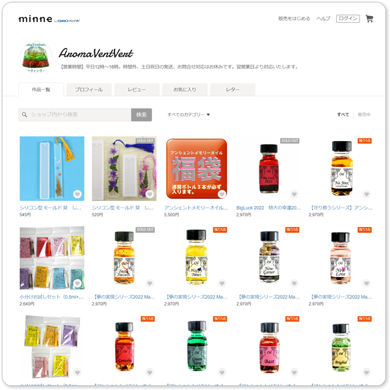The image size is (390, 390).
Task: Favorite the No Jinx oil bottle
Action: coord(367,194)
